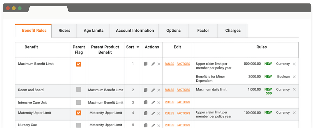Edit the Room and Board benefit with pencil
The image size is (313, 128).
tap(153, 90)
